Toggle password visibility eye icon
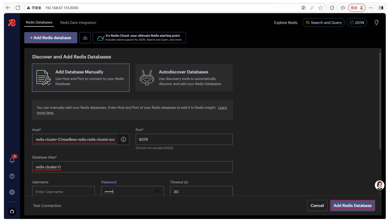This screenshot has height=221, width=388. point(157,191)
